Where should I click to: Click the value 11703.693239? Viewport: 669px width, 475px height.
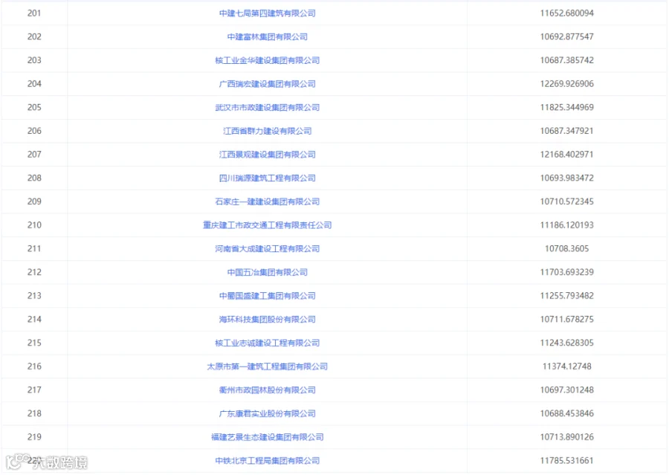click(566, 272)
